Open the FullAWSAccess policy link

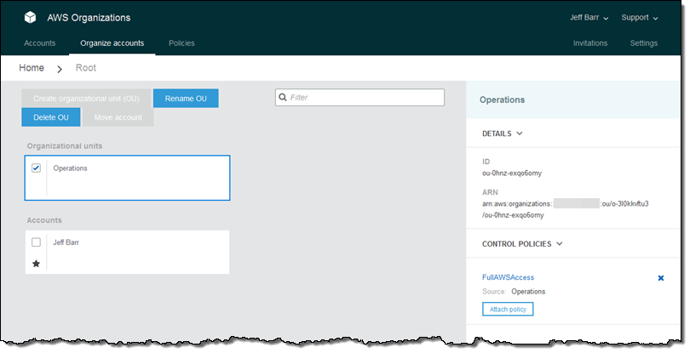click(x=508, y=277)
